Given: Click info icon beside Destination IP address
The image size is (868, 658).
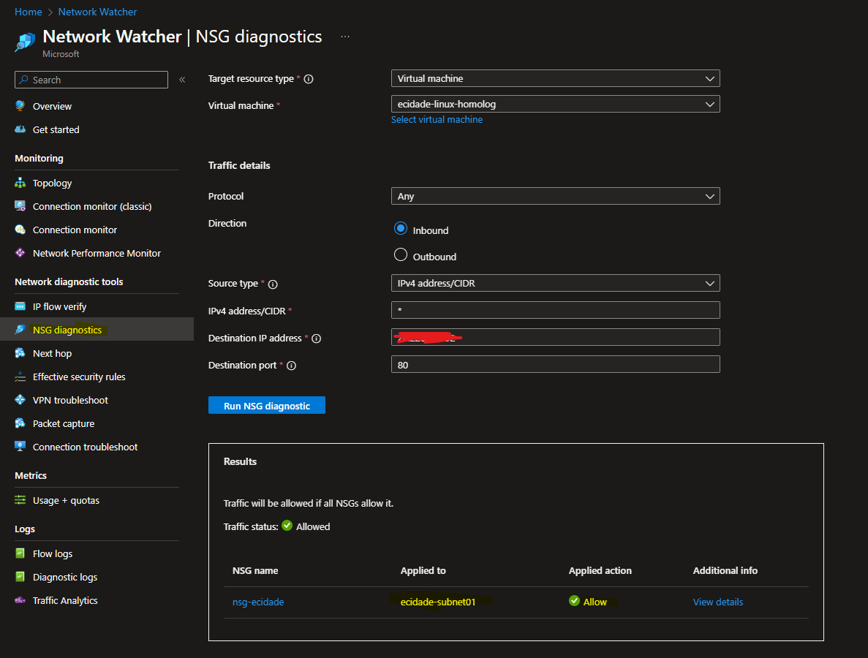Looking at the screenshot, I should point(316,338).
